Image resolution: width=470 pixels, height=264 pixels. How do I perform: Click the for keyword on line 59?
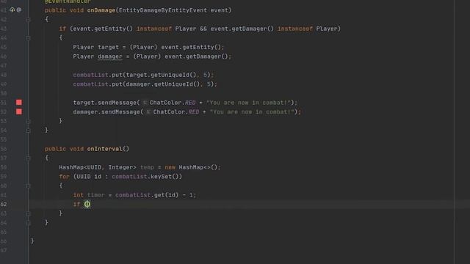[65, 177]
